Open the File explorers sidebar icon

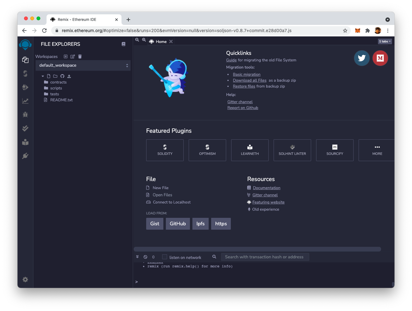point(25,60)
